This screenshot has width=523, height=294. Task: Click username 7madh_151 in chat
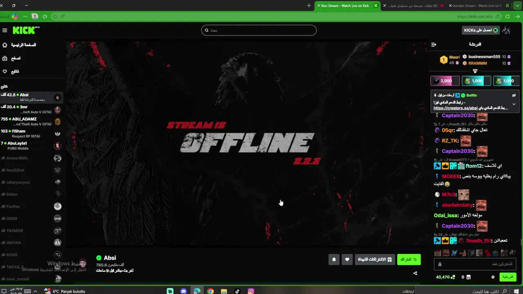[478, 241]
